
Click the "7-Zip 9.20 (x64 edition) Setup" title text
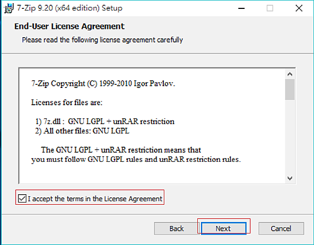coord(70,8)
